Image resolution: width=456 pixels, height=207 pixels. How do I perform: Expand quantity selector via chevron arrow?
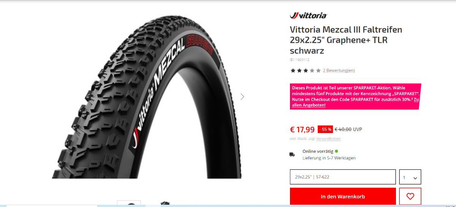(x=415, y=178)
